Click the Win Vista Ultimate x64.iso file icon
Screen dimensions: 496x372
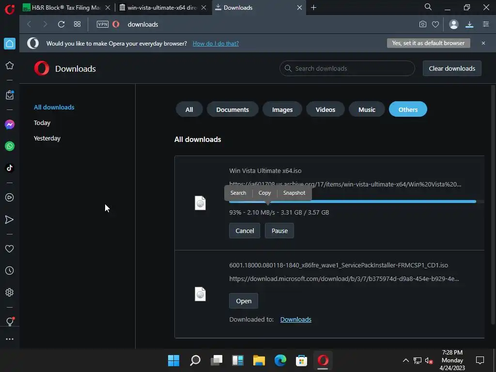[x=200, y=203]
